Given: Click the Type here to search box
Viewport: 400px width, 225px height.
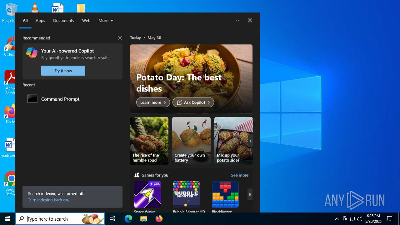Looking at the screenshot, I should click(x=60, y=219).
